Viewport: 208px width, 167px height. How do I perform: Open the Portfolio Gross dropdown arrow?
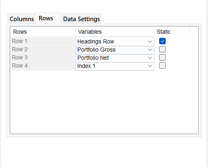tap(150, 50)
